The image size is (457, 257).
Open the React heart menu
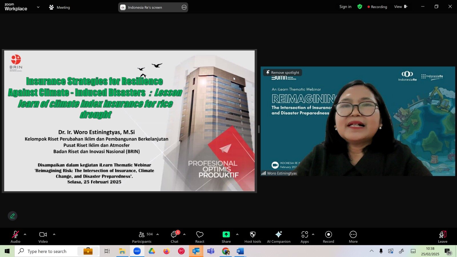pos(200,237)
